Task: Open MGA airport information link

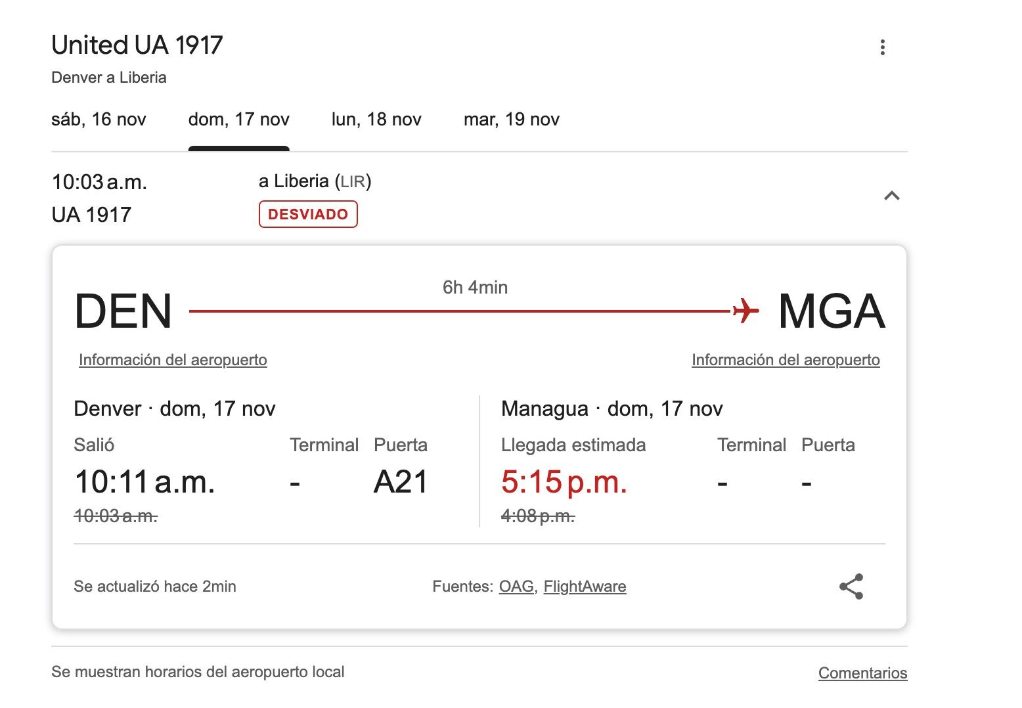Action: (x=786, y=360)
